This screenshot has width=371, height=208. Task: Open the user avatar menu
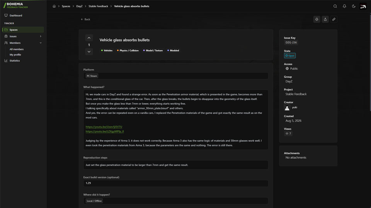[363, 6]
